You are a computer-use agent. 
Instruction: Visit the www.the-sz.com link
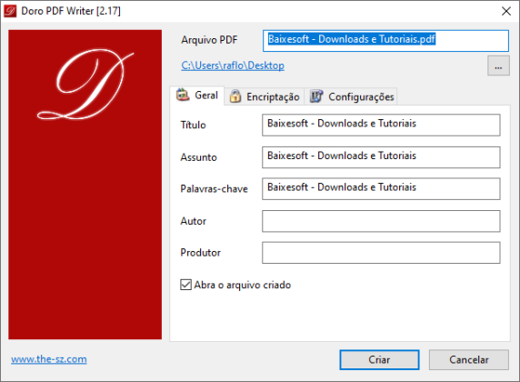point(49,359)
